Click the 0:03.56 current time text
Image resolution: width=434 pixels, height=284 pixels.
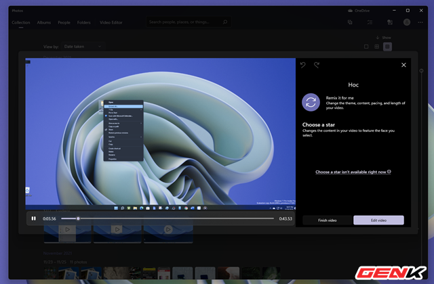(x=50, y=218)
